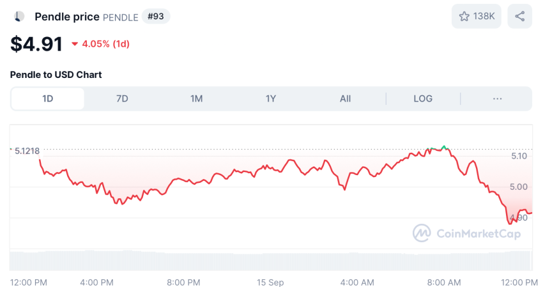Viewport: 543px width, 287px height.
Task: Open the three-dots more chart options
Action: point(497,99)
